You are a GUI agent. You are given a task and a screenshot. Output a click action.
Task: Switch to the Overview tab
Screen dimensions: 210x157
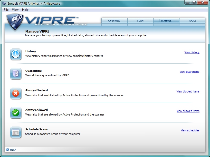pos(114,21)
